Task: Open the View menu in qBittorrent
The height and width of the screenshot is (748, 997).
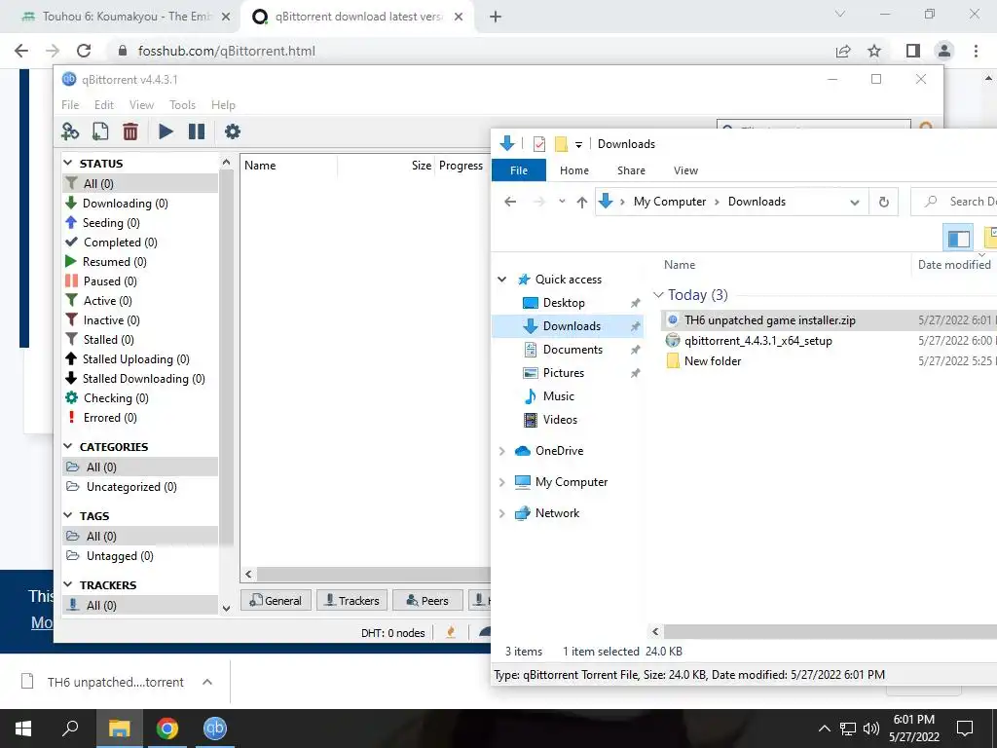Action: (141, 105)
